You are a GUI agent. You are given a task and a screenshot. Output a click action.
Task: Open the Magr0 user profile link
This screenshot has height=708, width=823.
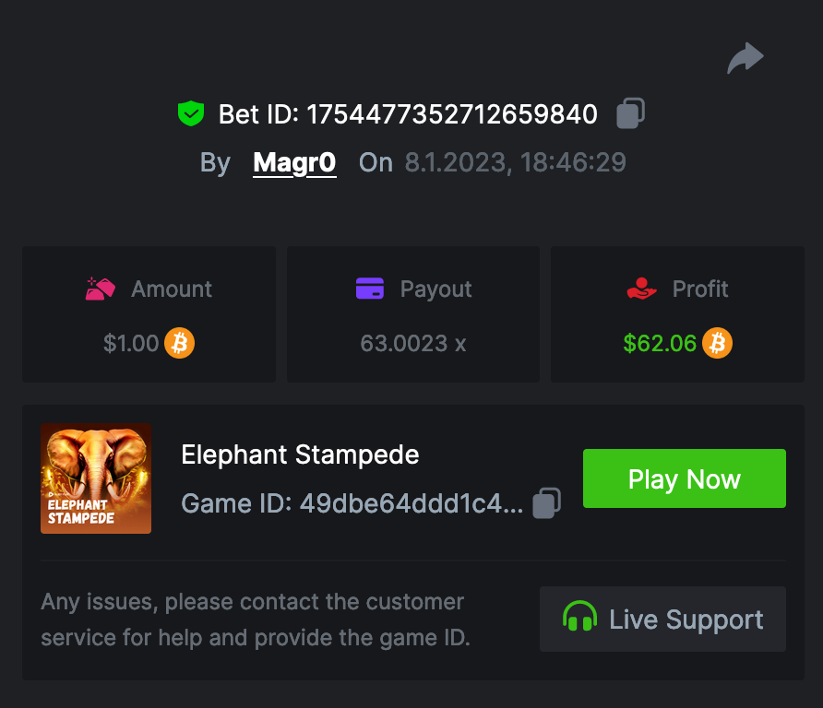294,163
